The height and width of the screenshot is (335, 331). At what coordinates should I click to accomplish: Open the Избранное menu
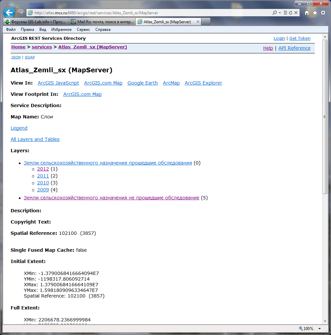(x=61, y=30)
